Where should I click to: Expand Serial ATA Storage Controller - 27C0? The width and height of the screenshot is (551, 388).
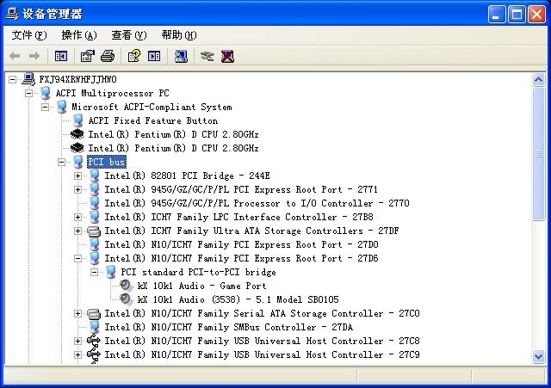(x=78, y=313)
